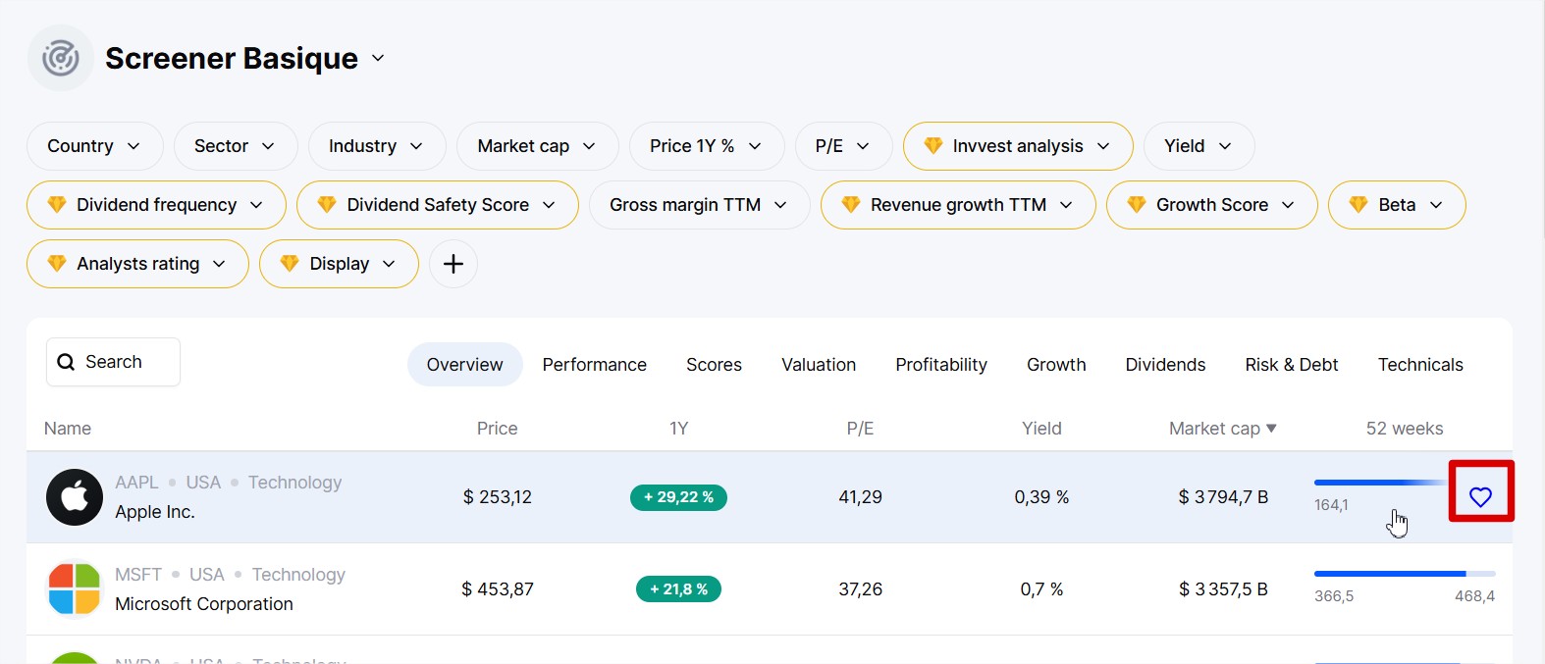The width and height of the screenshot is (1545, 664).
Task: Open the Revenue growth TTM filter
Action: pyautogui.click(x=958, y=205)
